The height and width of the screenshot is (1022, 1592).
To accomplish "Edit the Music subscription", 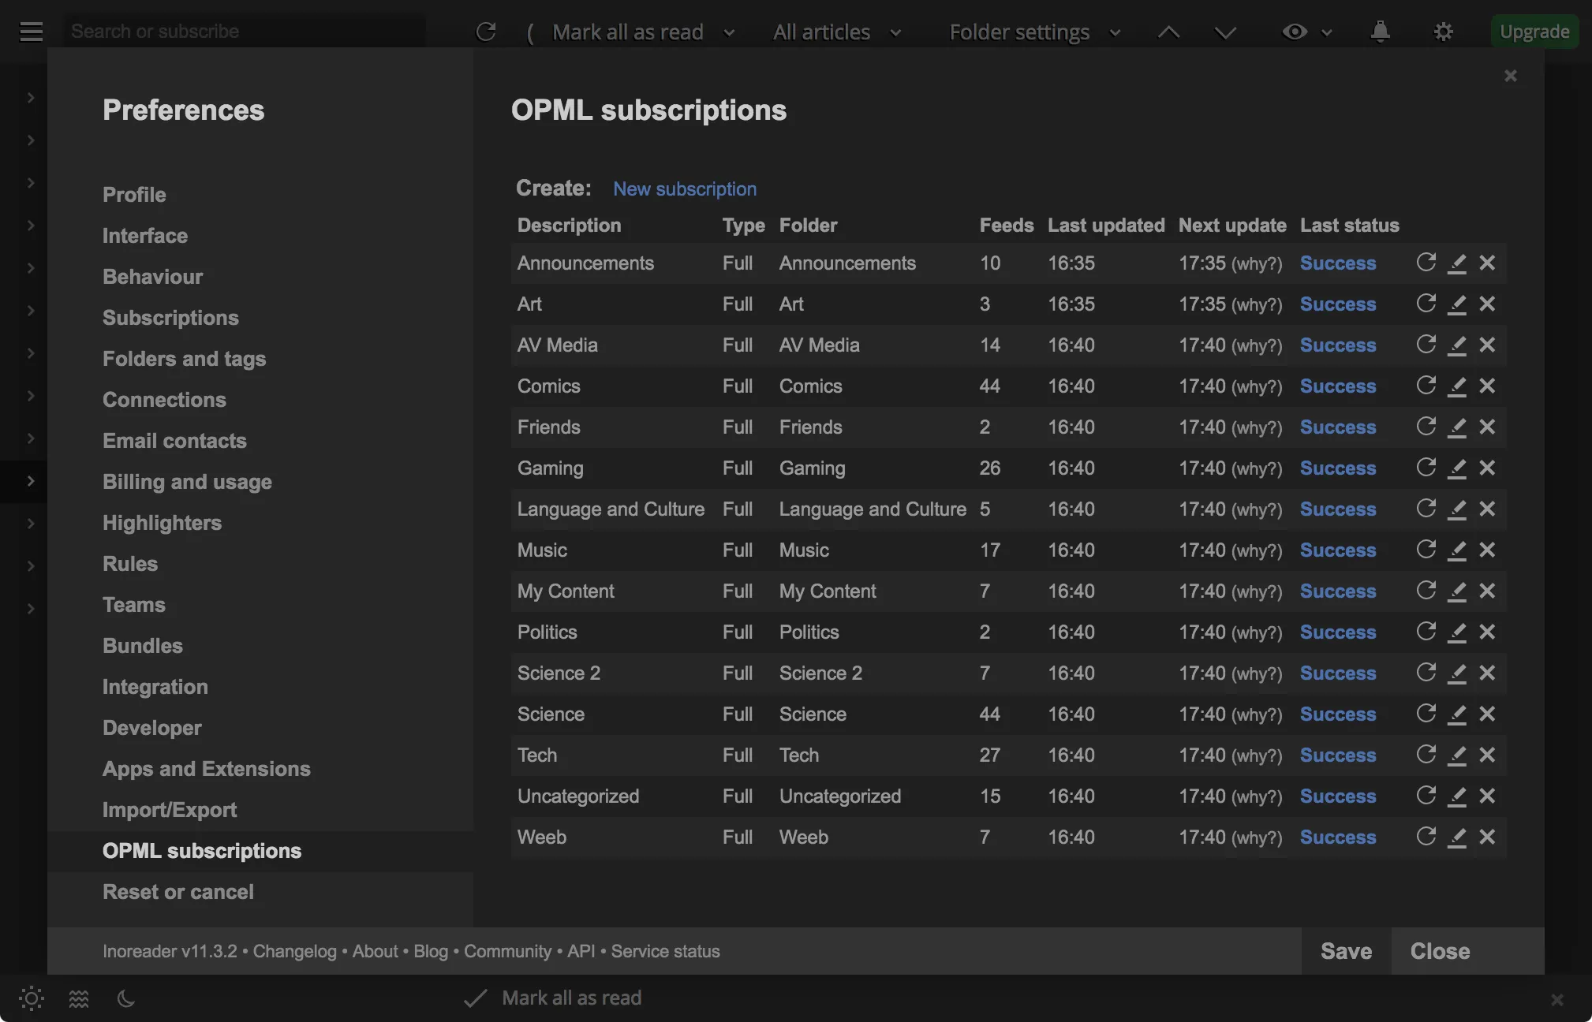I will click(1457, 550).
